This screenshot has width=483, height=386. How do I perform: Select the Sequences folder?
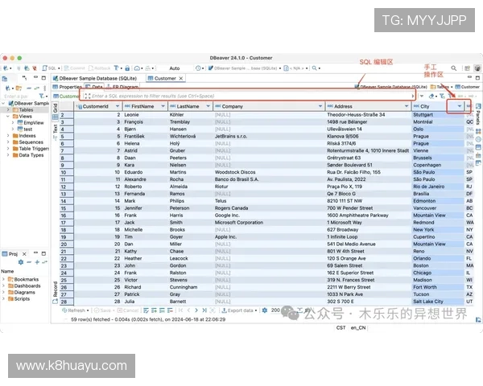point(27,142)
